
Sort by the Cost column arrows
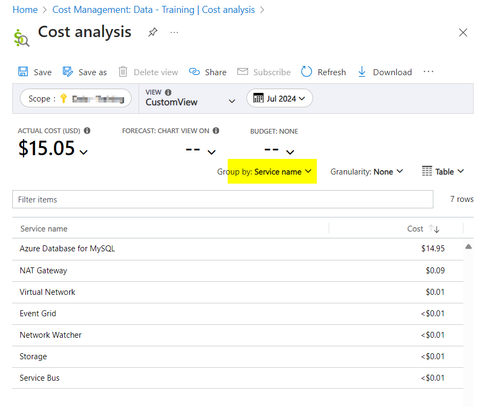[434, 229]
